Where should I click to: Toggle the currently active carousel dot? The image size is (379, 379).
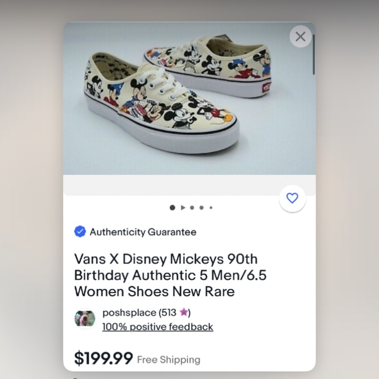click(x=172, y=207)
